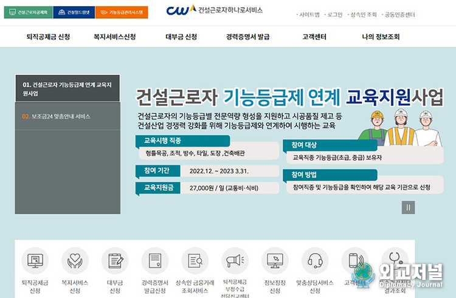Open the 퇴직공제금 신청 menu
The width and height of the screenshot is (456, 298).
point(48,36)
